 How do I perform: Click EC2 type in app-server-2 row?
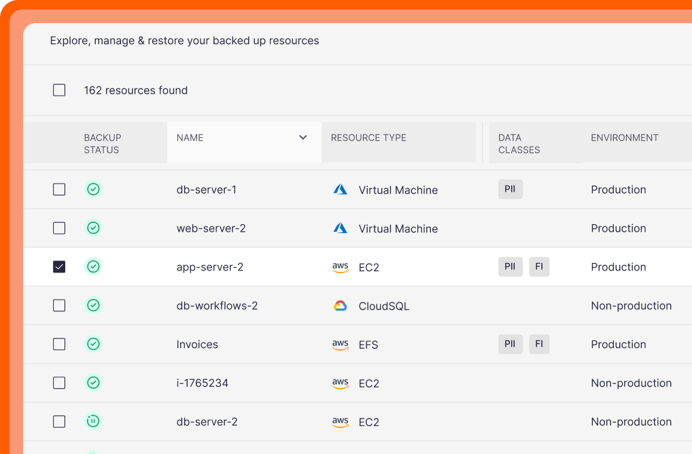[x=369, y=267]
